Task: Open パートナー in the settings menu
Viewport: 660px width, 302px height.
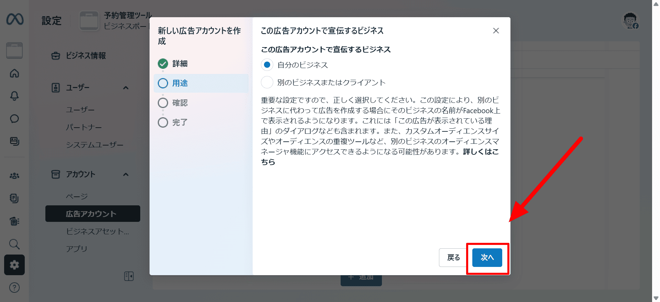Action: pos(84,127)
